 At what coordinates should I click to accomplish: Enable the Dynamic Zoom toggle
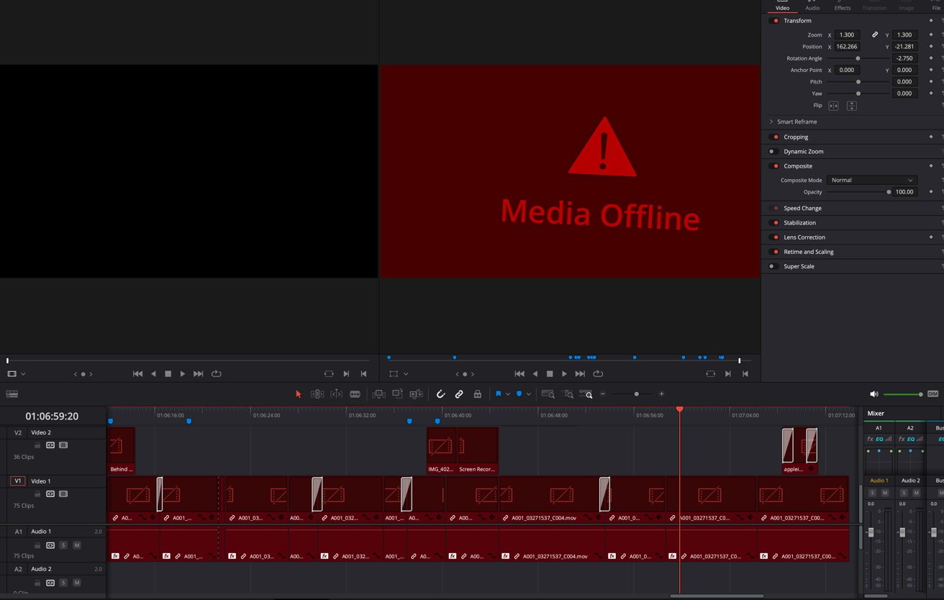click(x=773, y=152)
